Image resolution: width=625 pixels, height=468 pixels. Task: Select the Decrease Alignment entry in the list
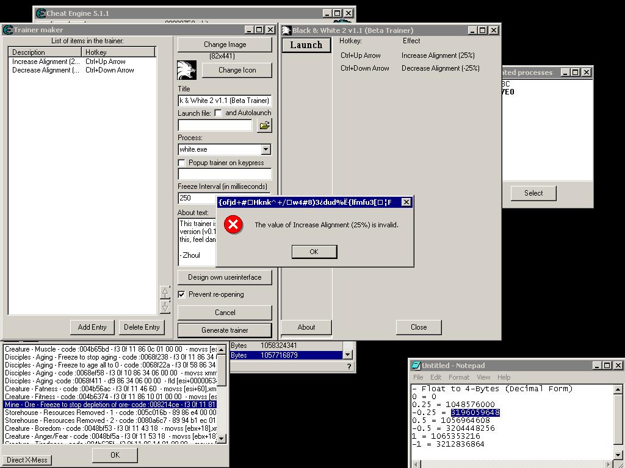click(x=46, y=70)
